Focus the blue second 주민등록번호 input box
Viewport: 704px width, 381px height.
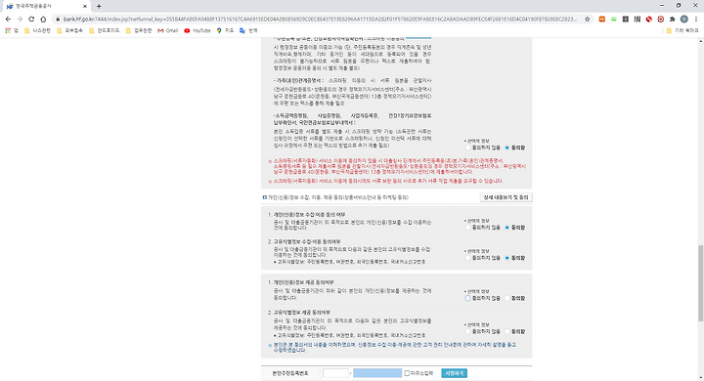tap(377, 373)
